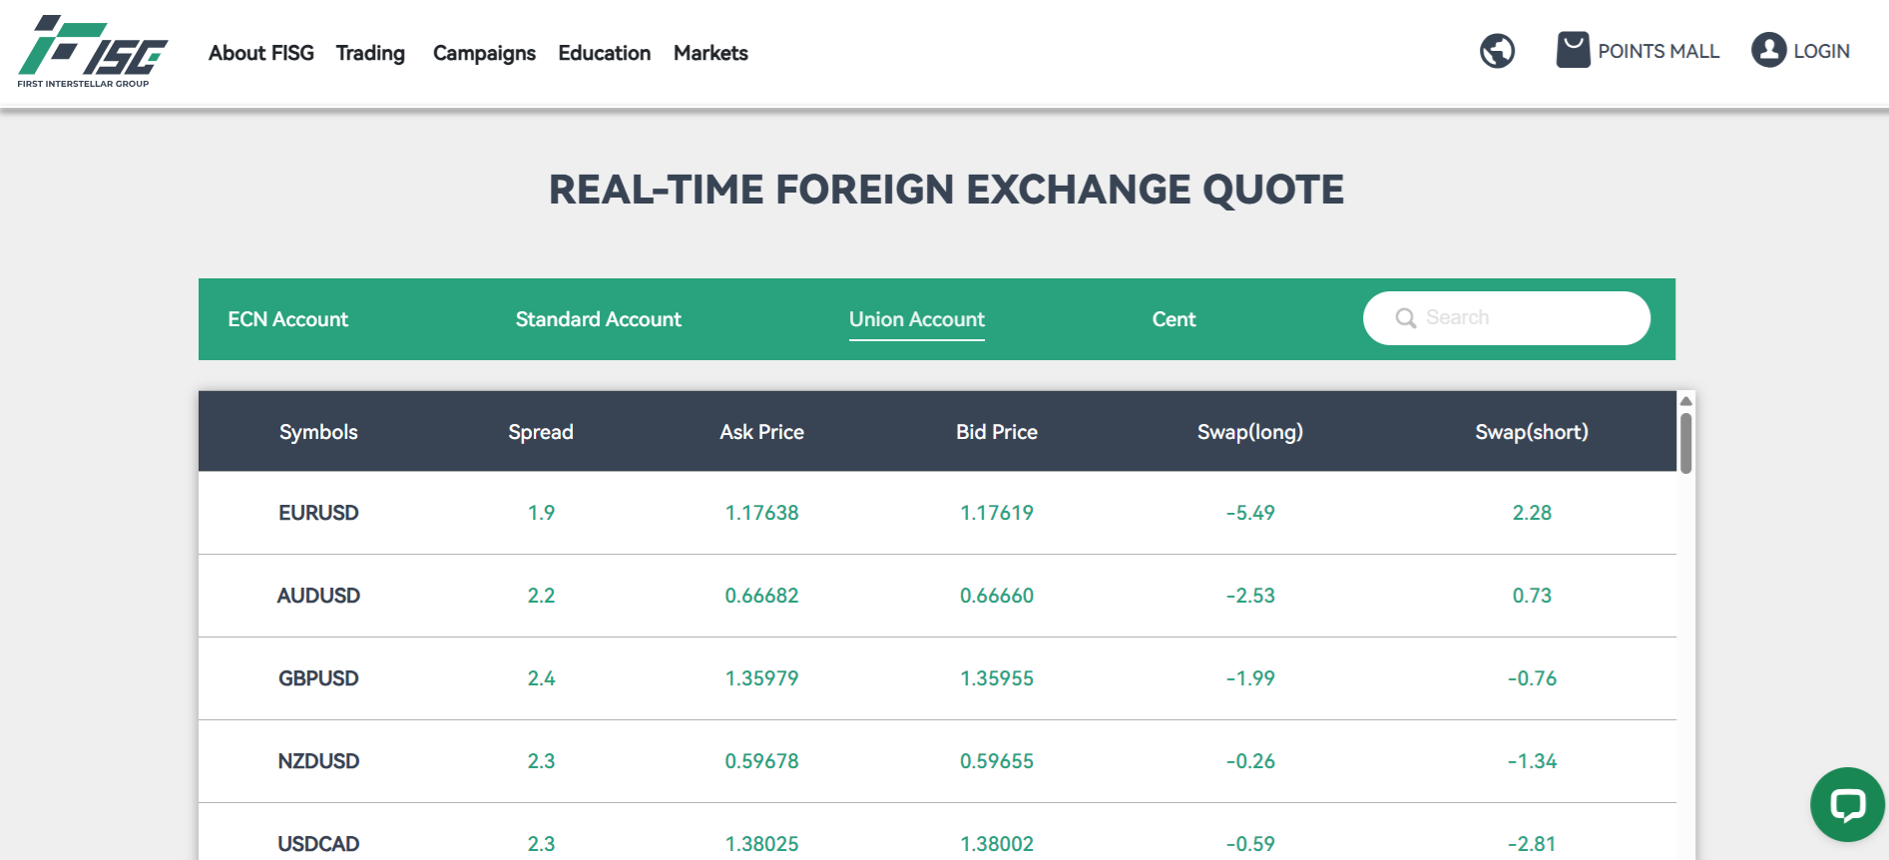Click GBPUSD ask price 1.35979
1889x860 pixels.
pyautogui.click(x=761, y=678)
